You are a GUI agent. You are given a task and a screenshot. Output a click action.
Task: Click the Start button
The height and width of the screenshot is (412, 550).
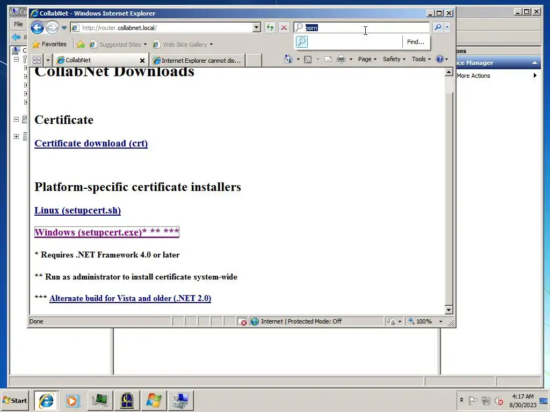coord(15,400)
